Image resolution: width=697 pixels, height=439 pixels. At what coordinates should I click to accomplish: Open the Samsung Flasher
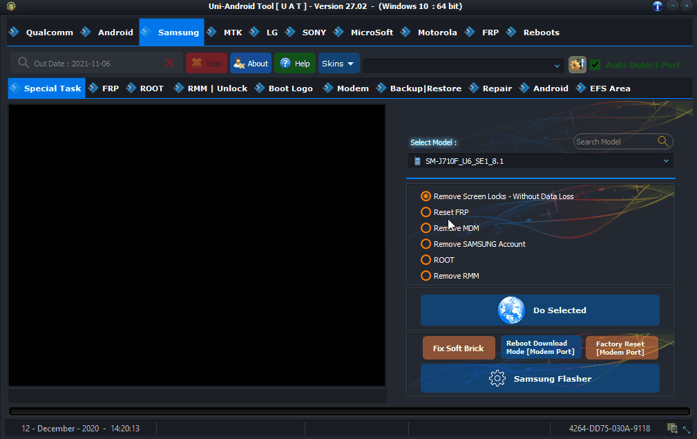click(540, 379)
